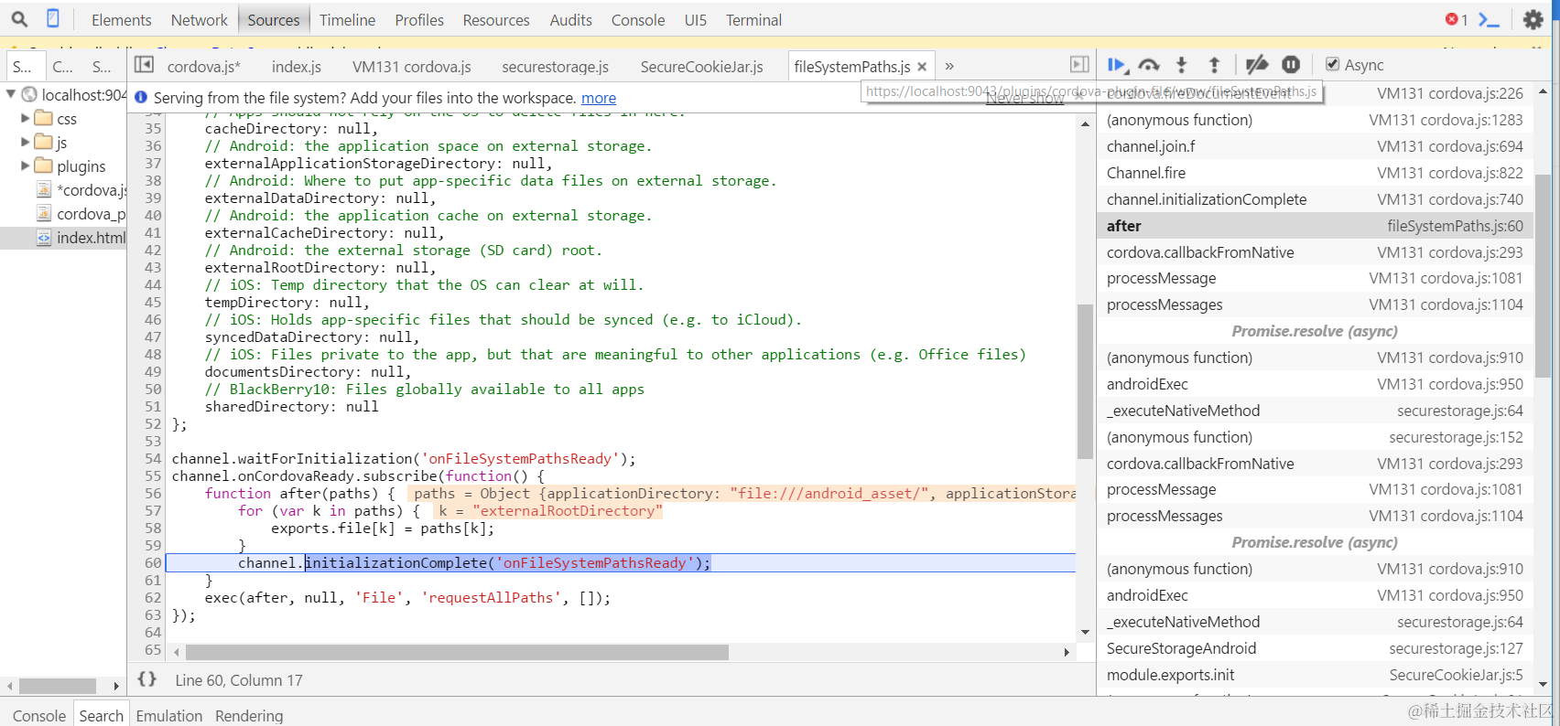Viewport: 1560px width, 726px height.
Task: Toggle the file navigator panel icon
Action: 144,64
